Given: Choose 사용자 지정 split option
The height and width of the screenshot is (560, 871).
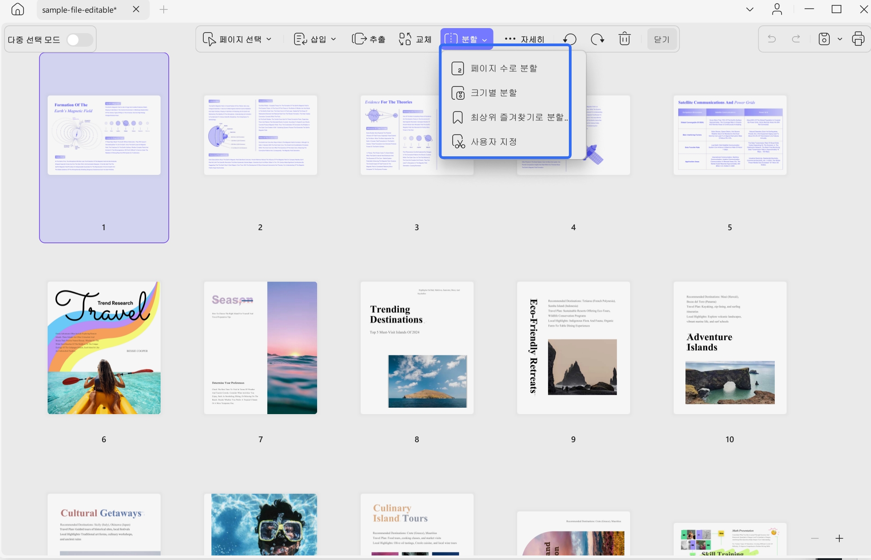Looking at the screenshot, I should pos(505,142).
